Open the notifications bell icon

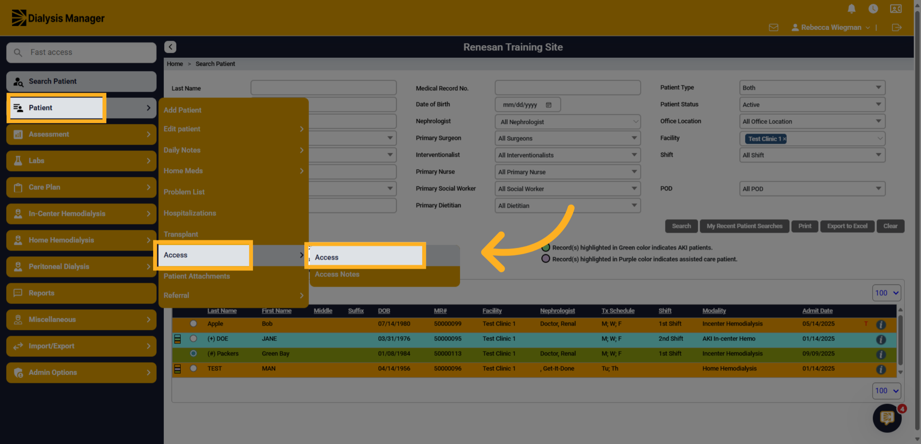pyautogui.click(x=851, y=9)
